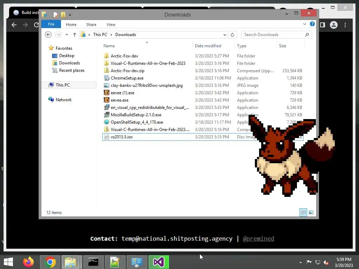Open the Firefox icon in the taskbar
This screenshot has width=359, height=269.
pos(28,262)
